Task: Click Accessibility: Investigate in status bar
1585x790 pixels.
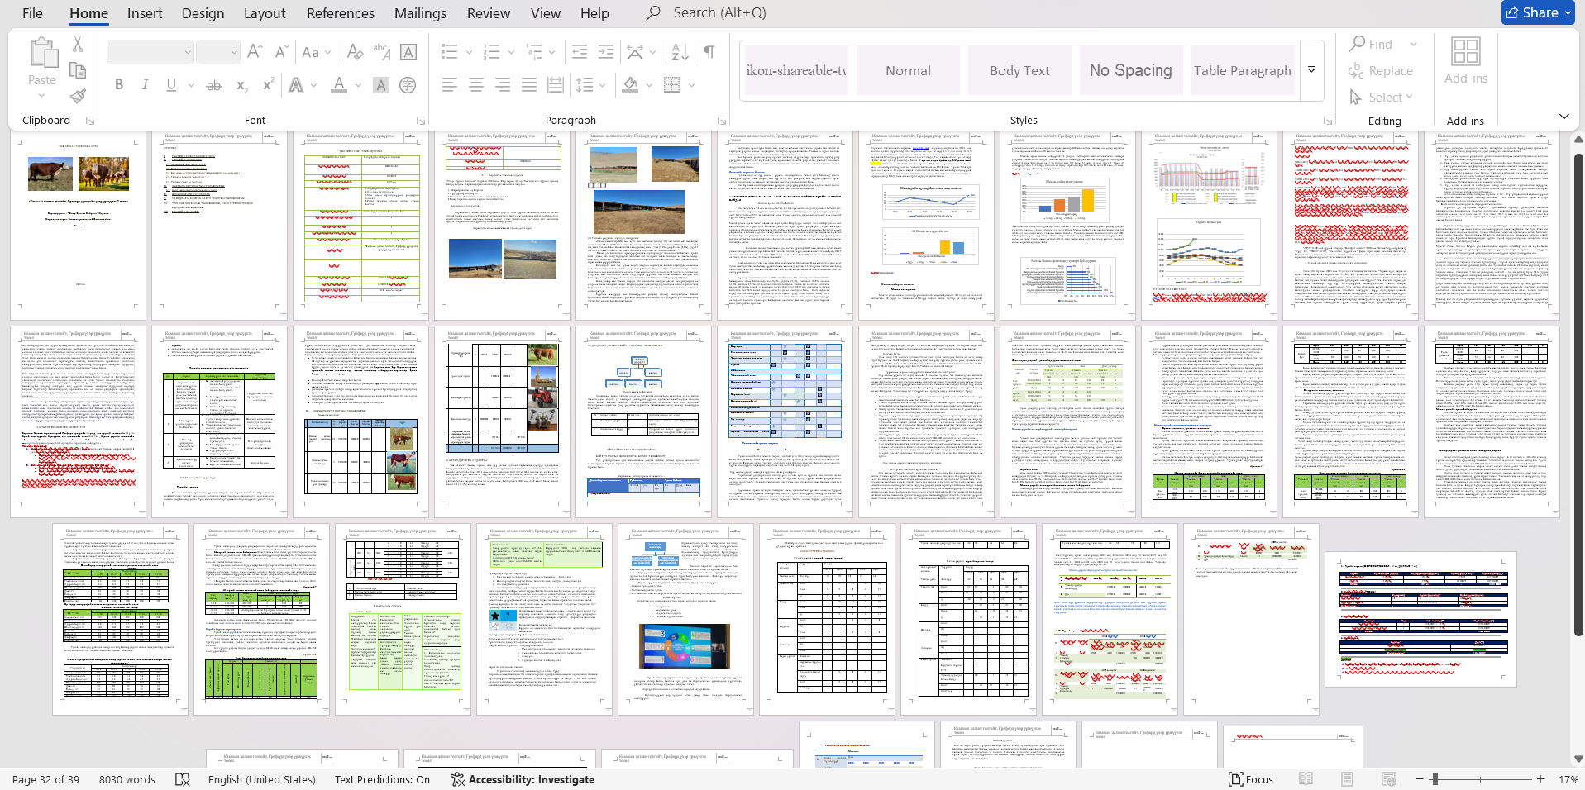Action: 523,779
